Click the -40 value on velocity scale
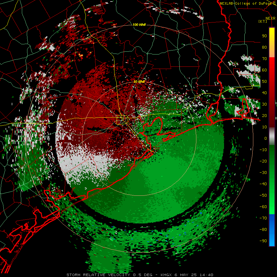Image resolution: width=277 pixels, height=277 pixels. pyautogui.click(x=263, y=184)
